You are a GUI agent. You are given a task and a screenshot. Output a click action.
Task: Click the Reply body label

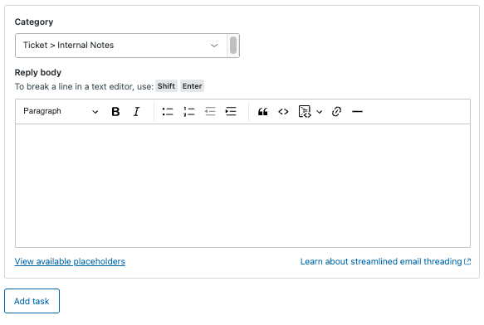click(x=38, y=72)
